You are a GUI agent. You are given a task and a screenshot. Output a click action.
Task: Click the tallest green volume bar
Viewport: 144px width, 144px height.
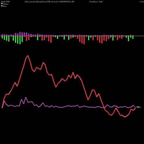20,40
